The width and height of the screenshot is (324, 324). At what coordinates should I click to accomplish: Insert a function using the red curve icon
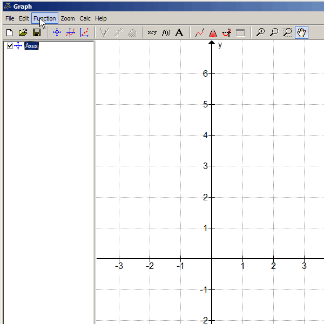pyautogui.click(x=199, y=32)
